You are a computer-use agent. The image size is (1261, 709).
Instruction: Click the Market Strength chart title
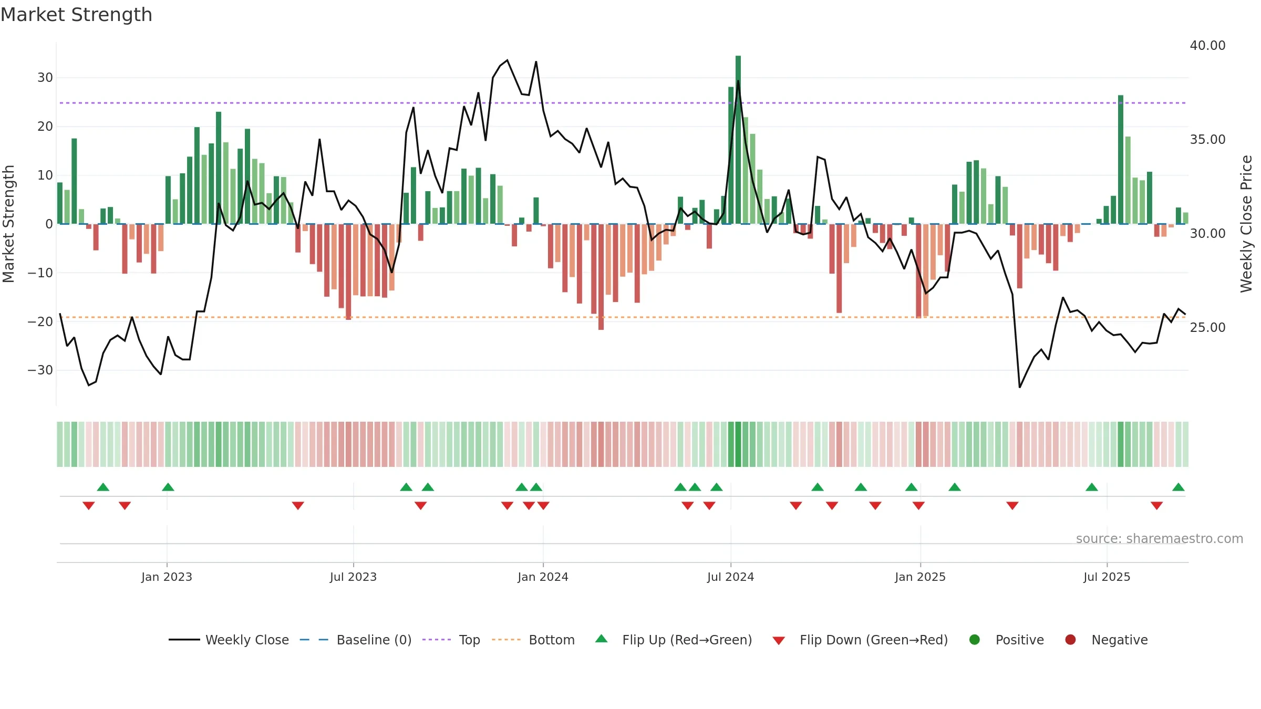77,15
